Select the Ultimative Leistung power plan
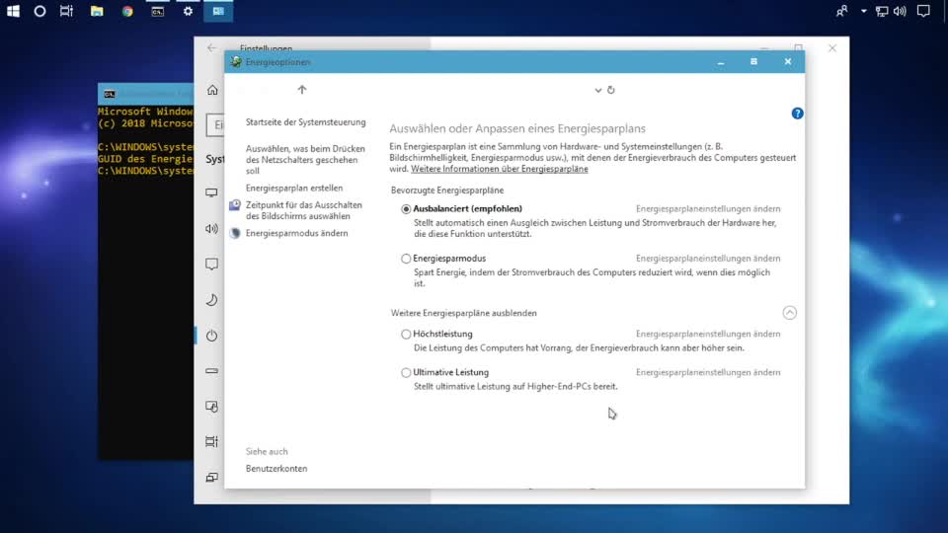948x533 pixels. pyautogui.click(x=406, y=373)
